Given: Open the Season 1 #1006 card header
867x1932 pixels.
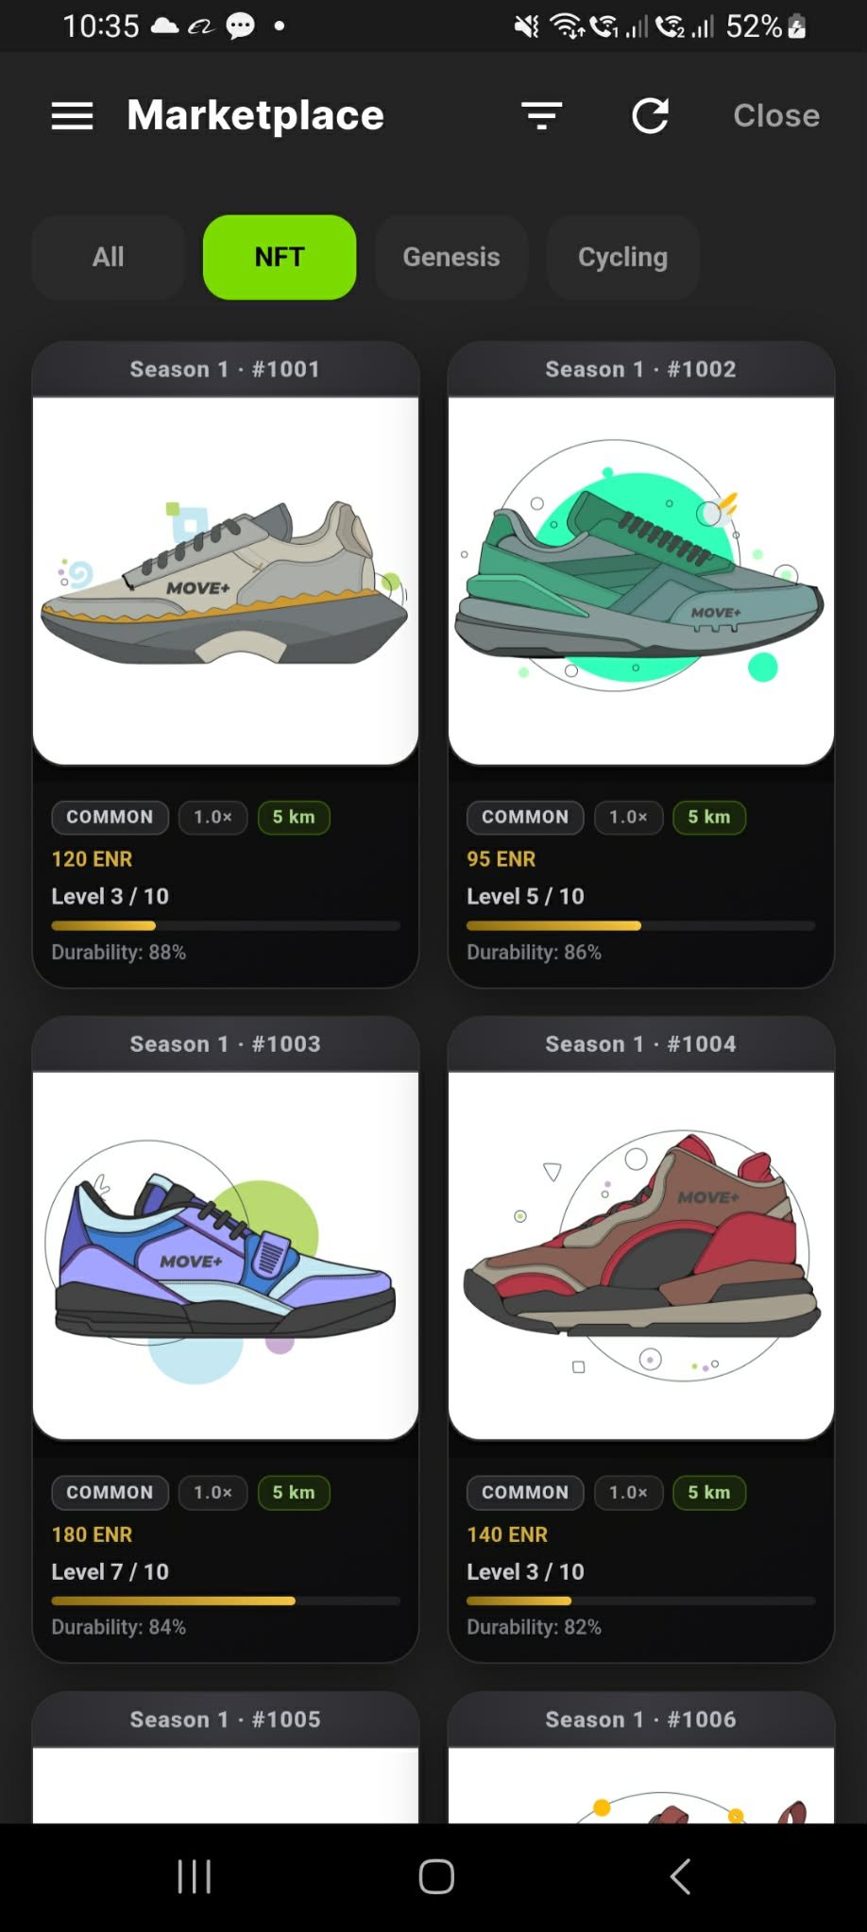Looking at the screenshot, I should 641,1720.
